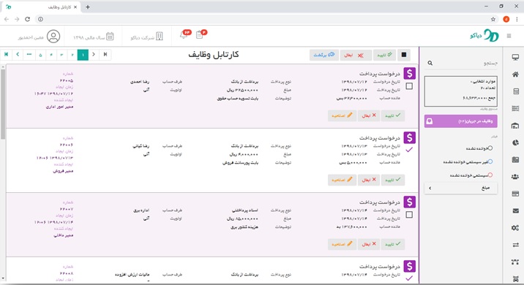Open the clipboard tasks icon in header

[201, 34]
